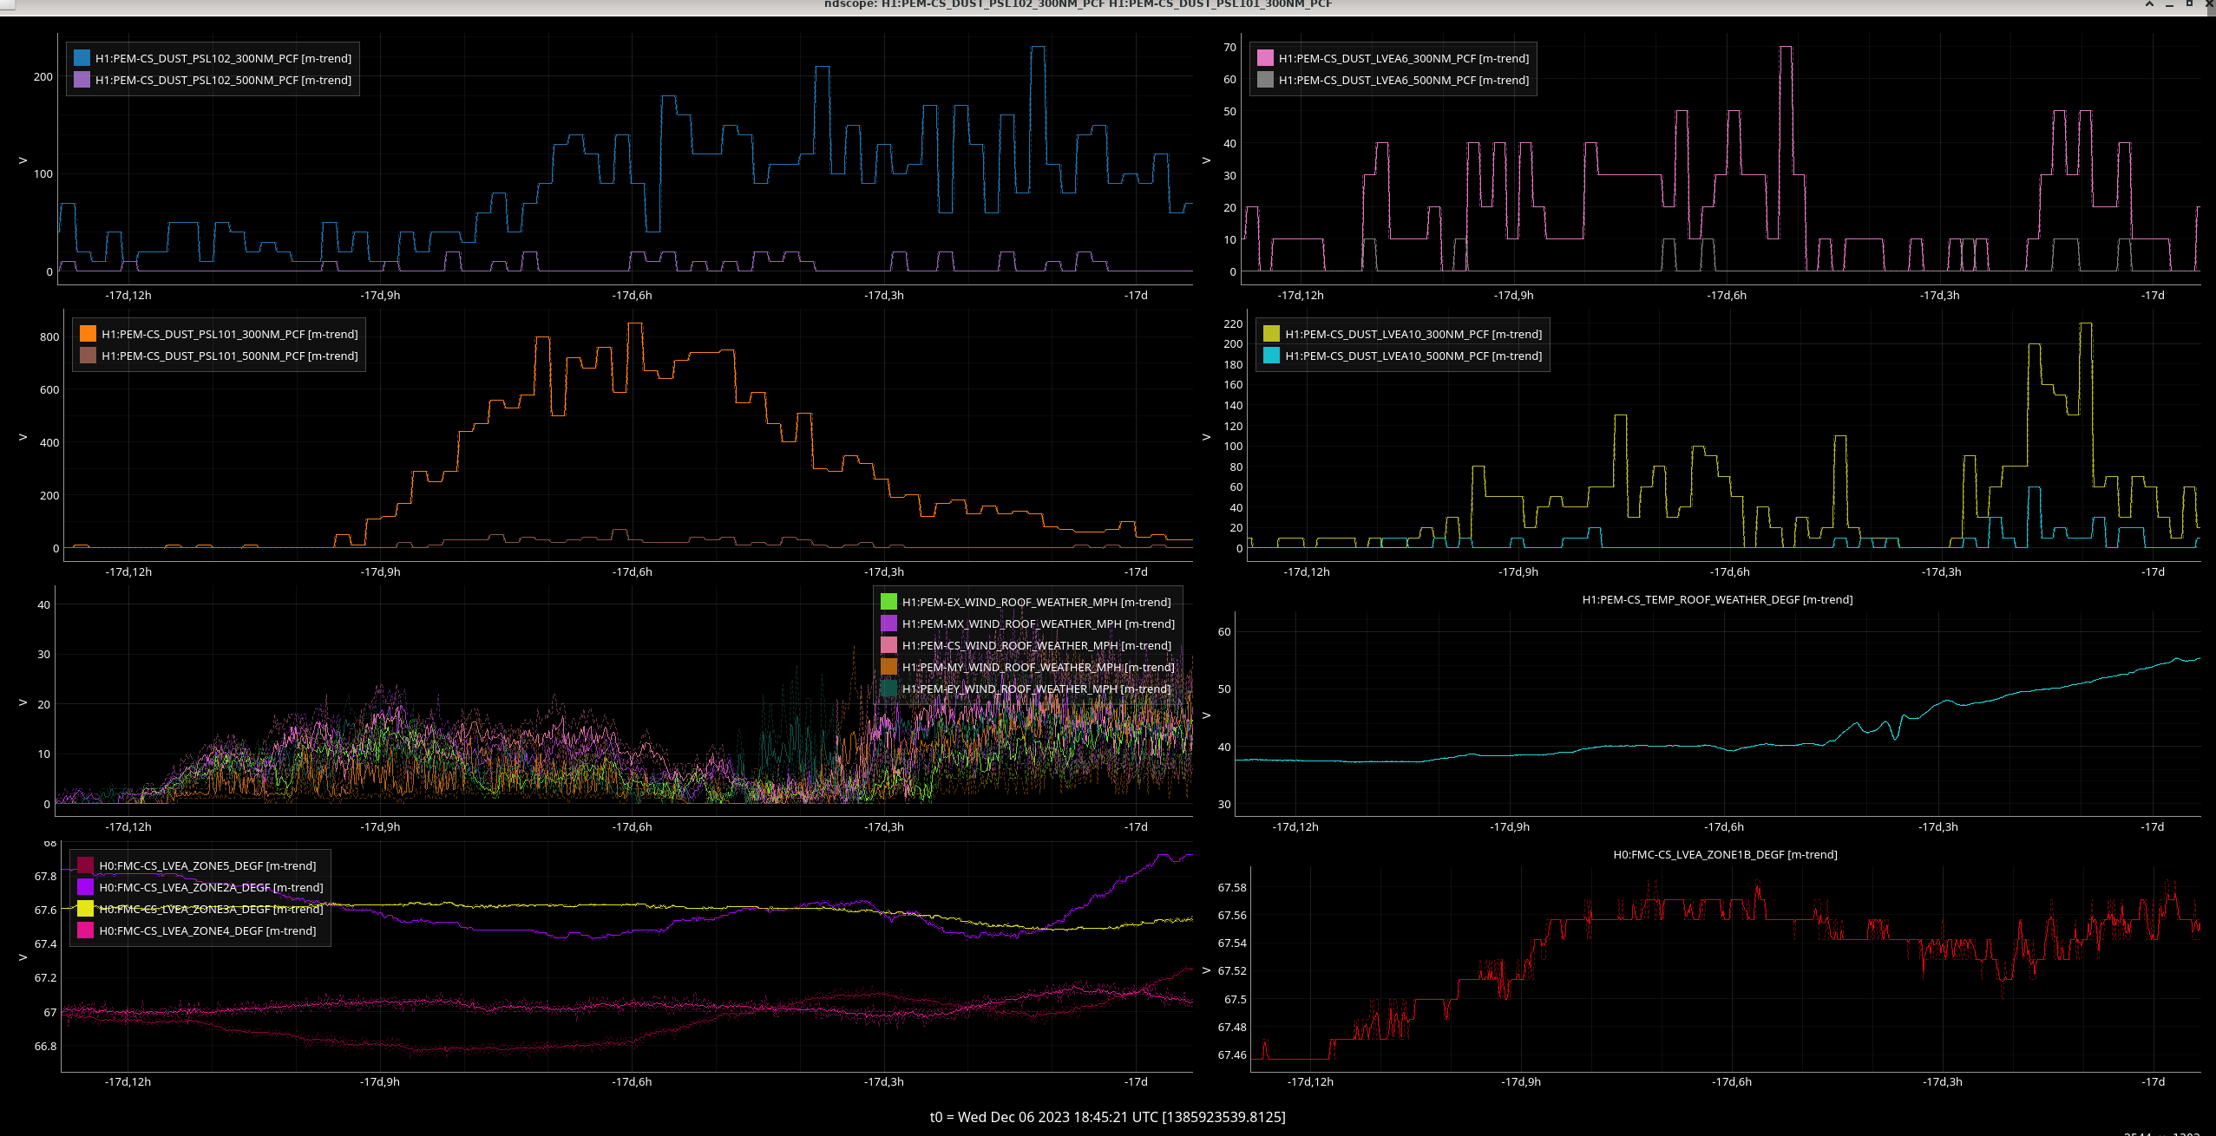Click -17d tick on roof temperature plot axis
The width and height of the screenshot is (2216, 1136).
click(2153, 826)
